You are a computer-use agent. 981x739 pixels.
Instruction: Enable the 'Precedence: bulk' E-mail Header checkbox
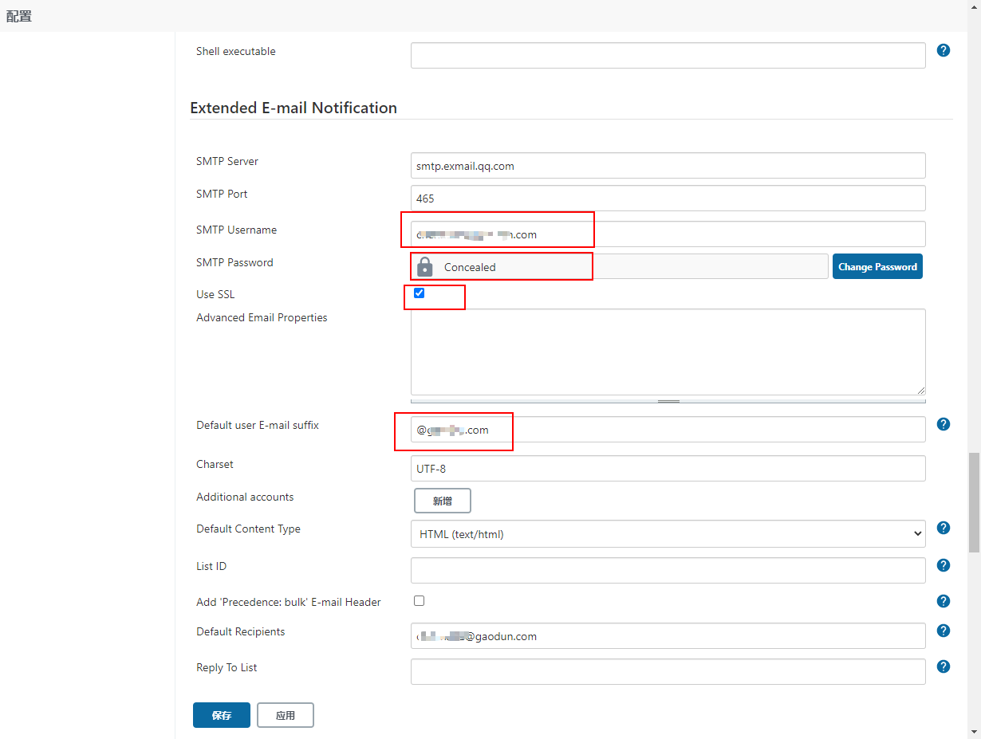[420, 600]
